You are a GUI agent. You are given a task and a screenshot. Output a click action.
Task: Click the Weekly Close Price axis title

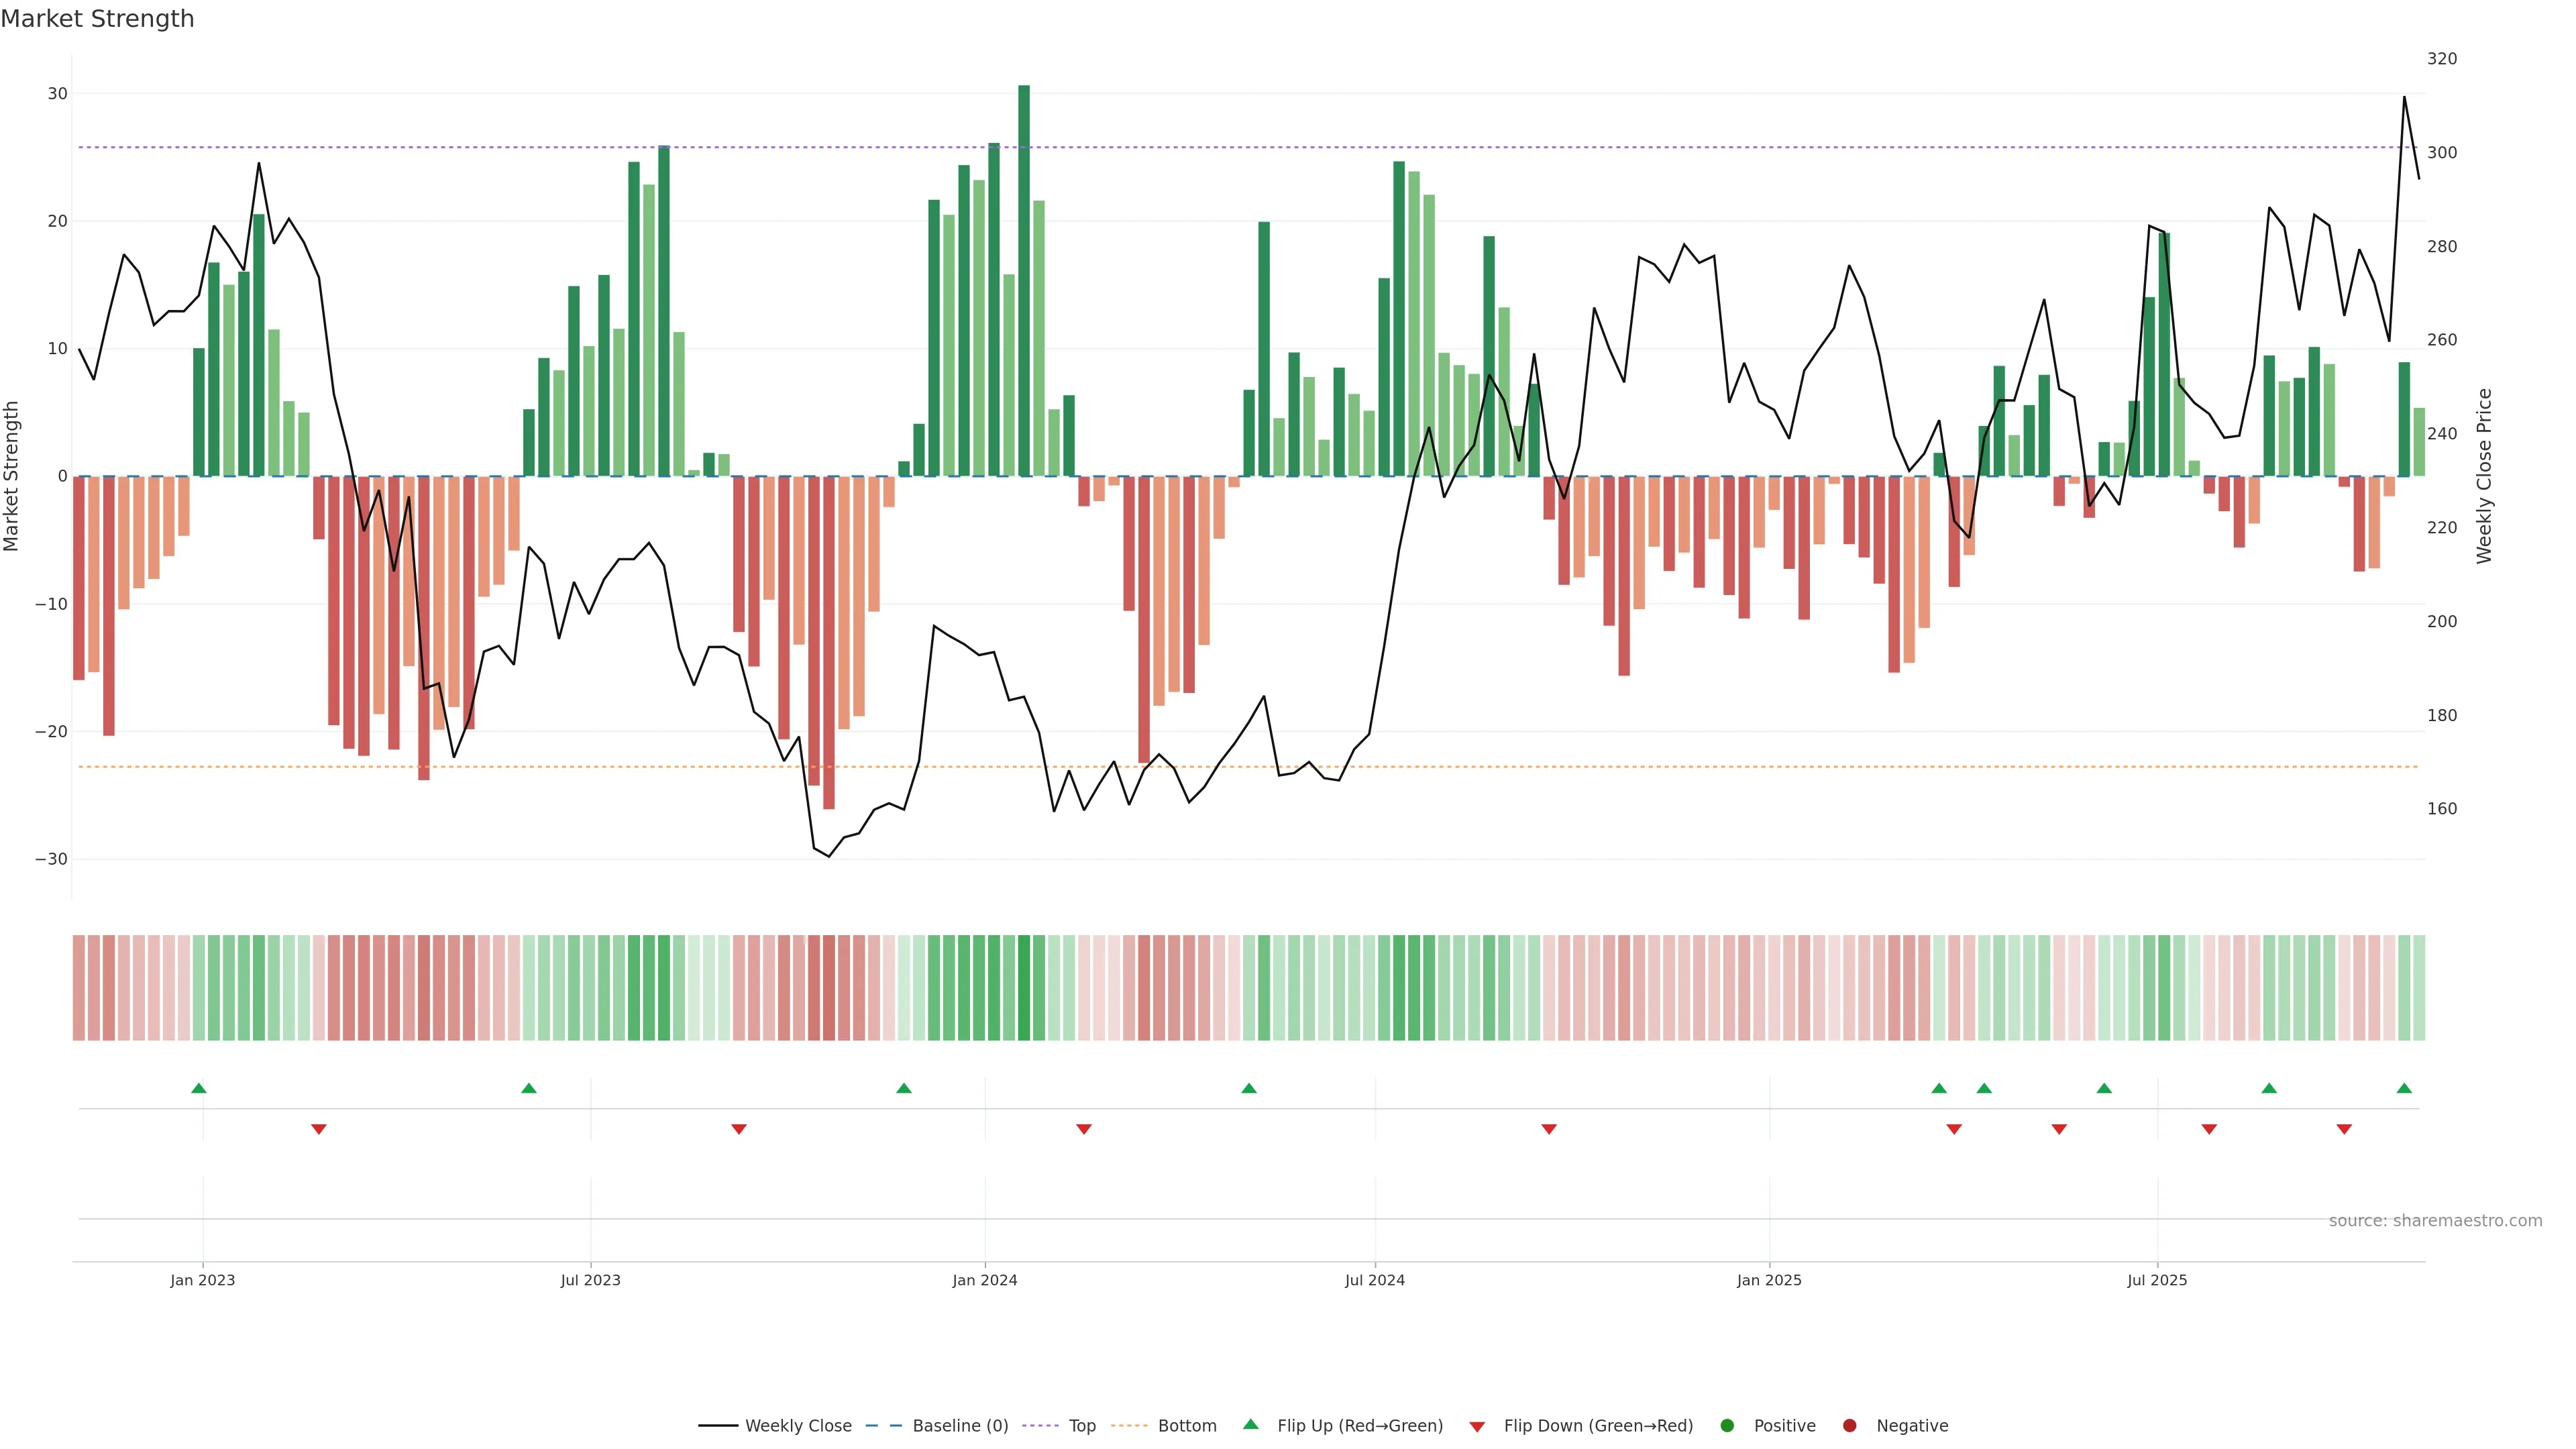(2484, 476)
